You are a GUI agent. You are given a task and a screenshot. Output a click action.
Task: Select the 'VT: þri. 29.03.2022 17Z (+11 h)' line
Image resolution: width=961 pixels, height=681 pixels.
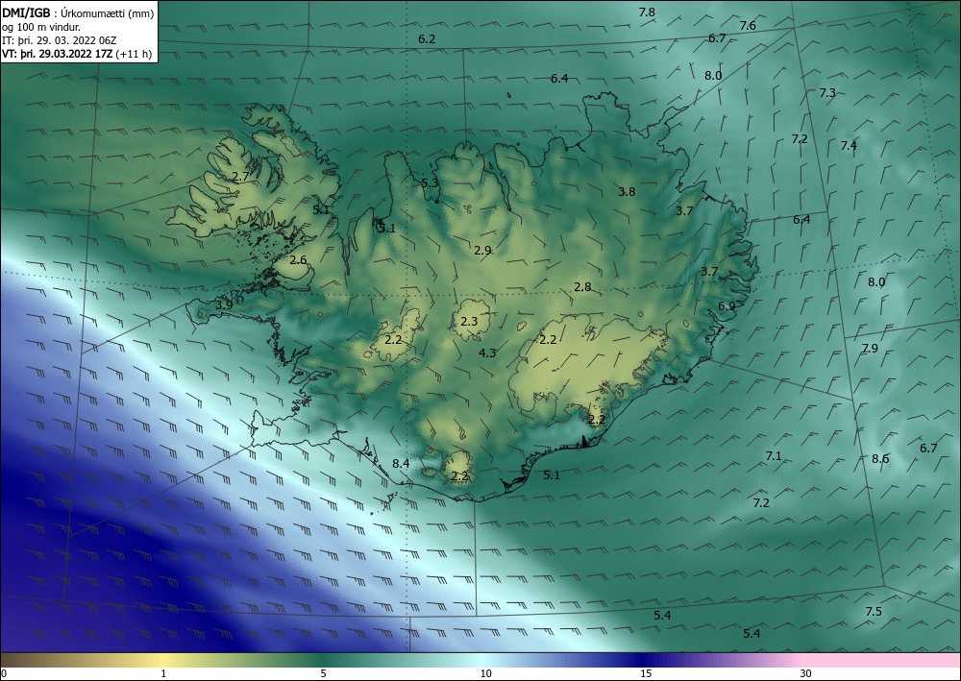pyautogui.click(x=77, y=53)
